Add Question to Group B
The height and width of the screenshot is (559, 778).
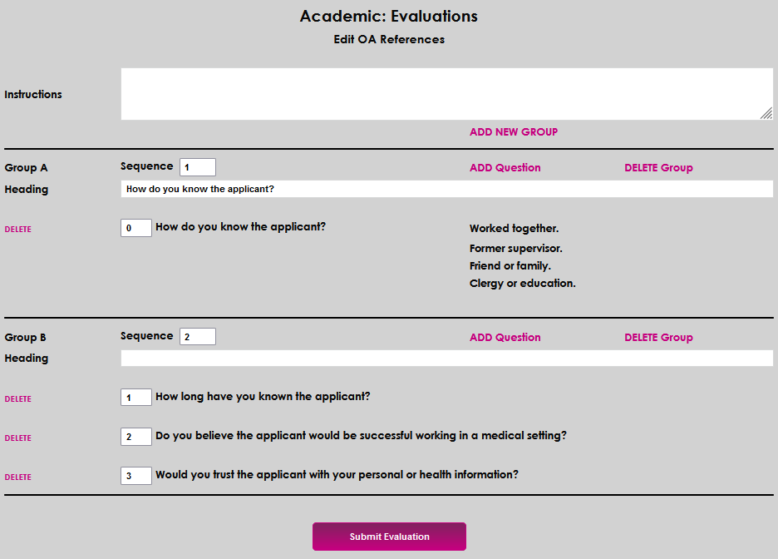[505, 338]
